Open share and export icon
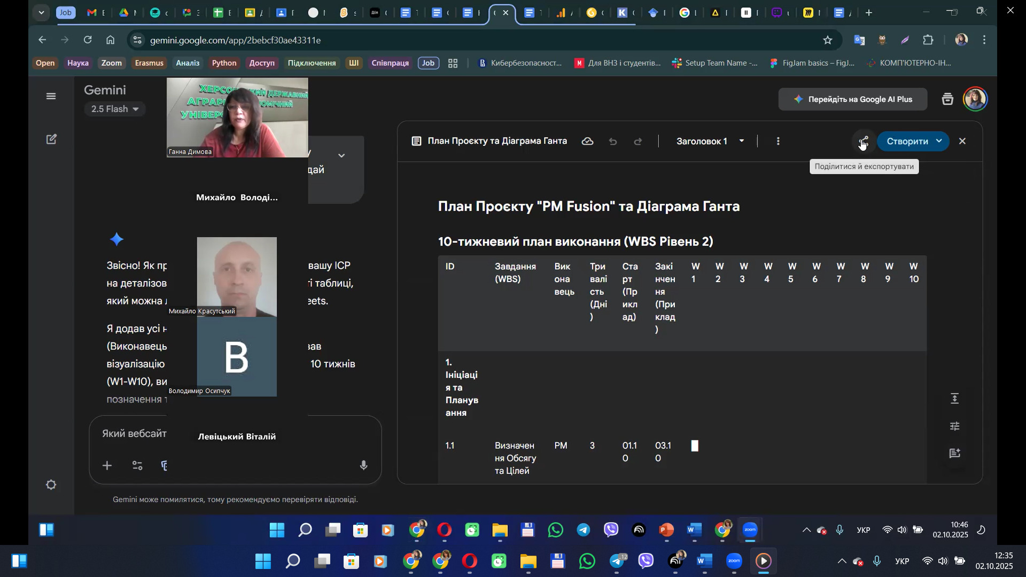1026x577 pixels. [x=864, y=141]
